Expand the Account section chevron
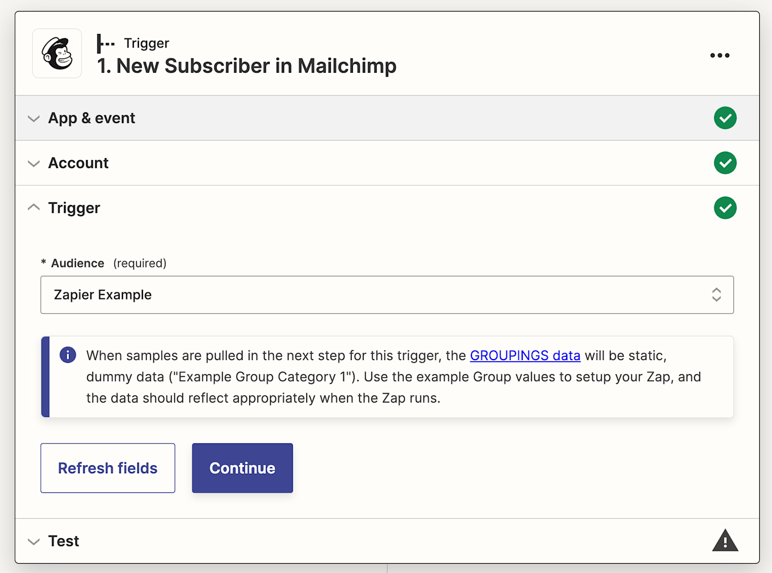 34,164
